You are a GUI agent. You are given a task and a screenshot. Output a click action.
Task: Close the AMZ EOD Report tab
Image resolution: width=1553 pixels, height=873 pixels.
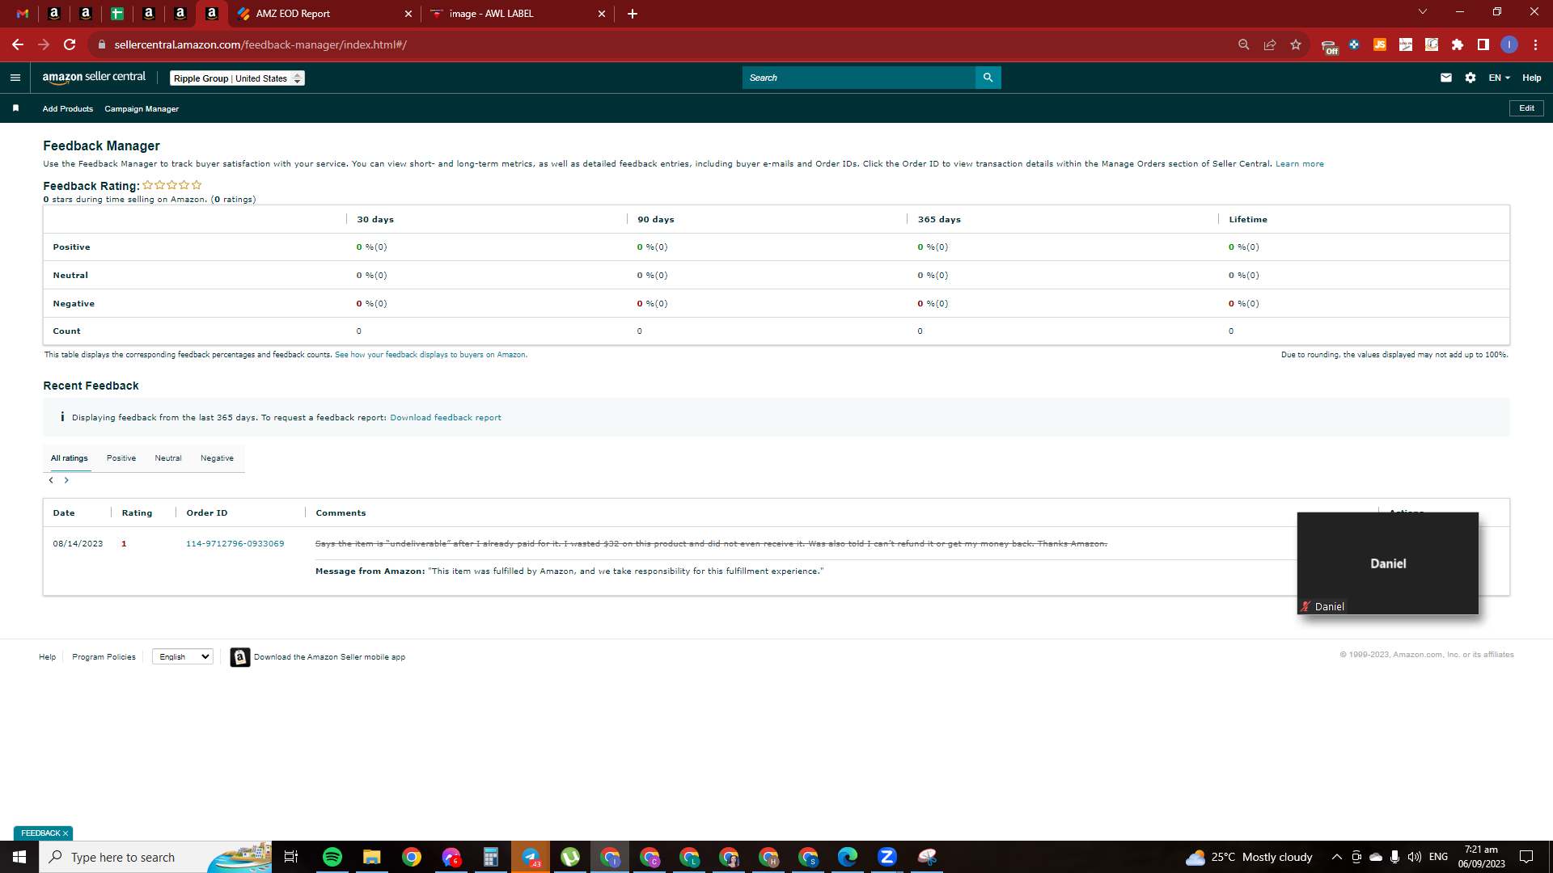click(408, 14)
